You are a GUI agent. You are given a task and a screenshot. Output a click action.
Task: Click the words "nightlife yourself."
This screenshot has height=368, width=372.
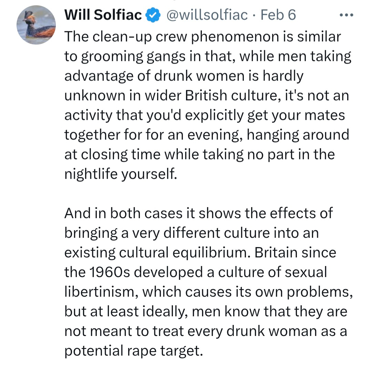point(121,174)
